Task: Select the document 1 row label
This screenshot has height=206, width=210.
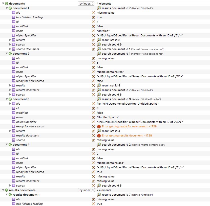Action: (21, 8)
